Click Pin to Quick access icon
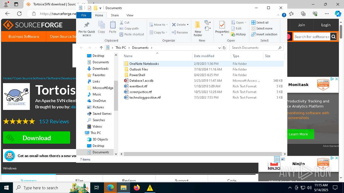 coord(87,29)
